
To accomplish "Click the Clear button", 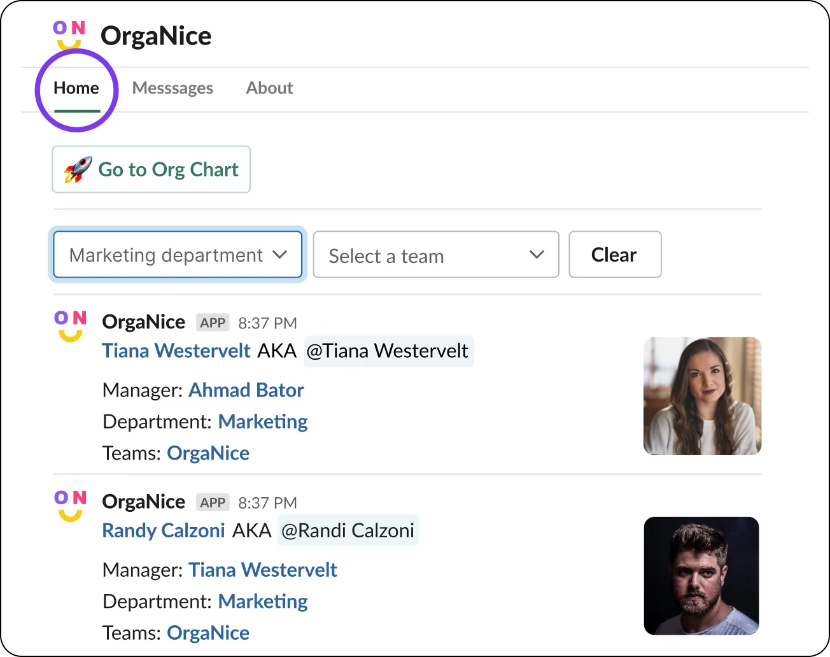I will click(x=615, y=255).
